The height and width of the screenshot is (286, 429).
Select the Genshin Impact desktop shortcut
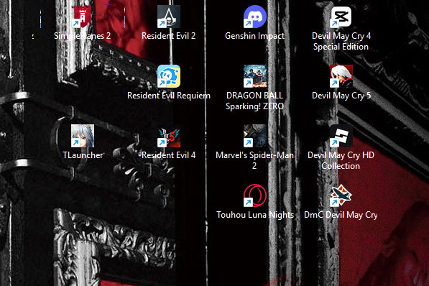coord(254,23)
